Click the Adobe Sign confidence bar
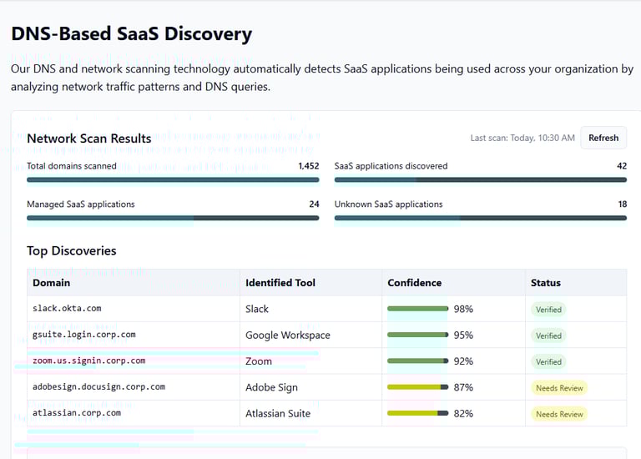Image resolution: width=641 pixels, height=459 pixels. pyautogui.click(x=418, y=387)
